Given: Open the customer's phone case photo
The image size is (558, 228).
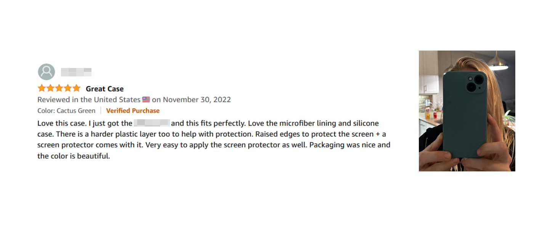Looking at the screenshot, I should (467, 111).
